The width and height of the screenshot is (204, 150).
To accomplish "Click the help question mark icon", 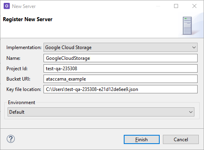I will click(11, 139).
